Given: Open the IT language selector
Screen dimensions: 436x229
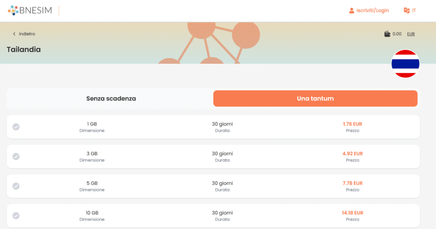Looking at the screenshot, I should coord(414,10).
